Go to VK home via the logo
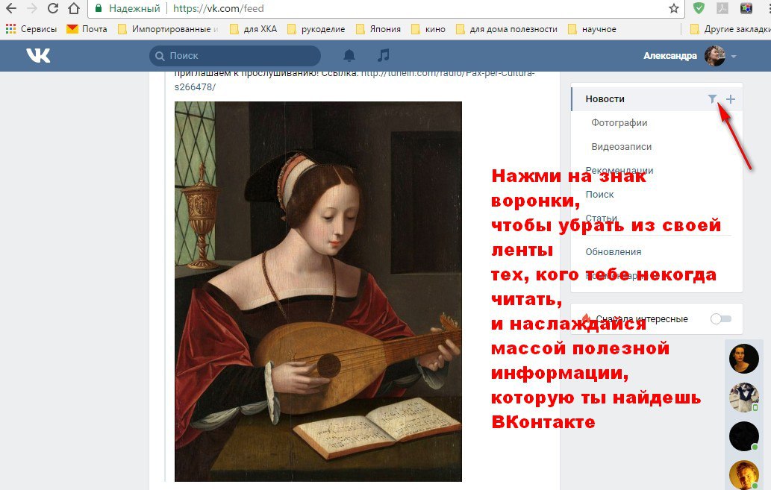Viewport: 771px width, 490px height. (38, 55)
